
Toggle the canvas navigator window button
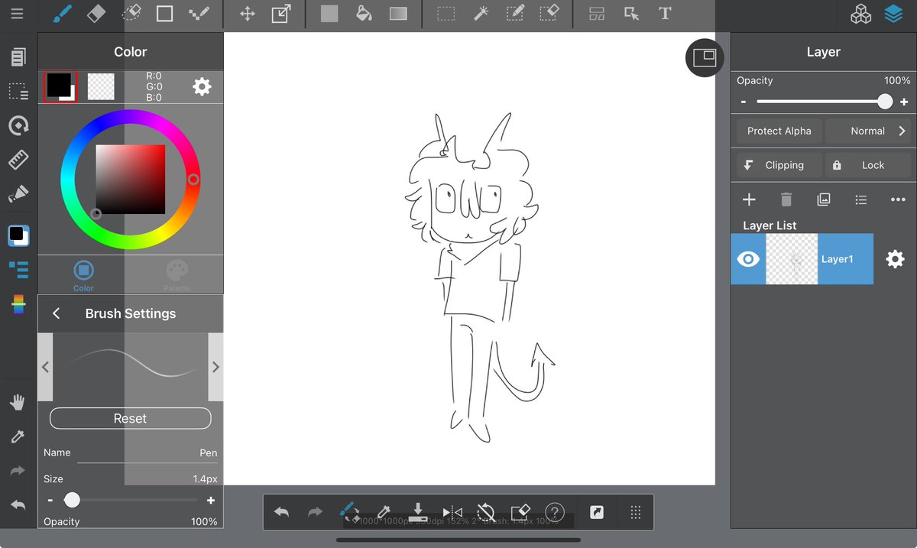tap(705, 57)
